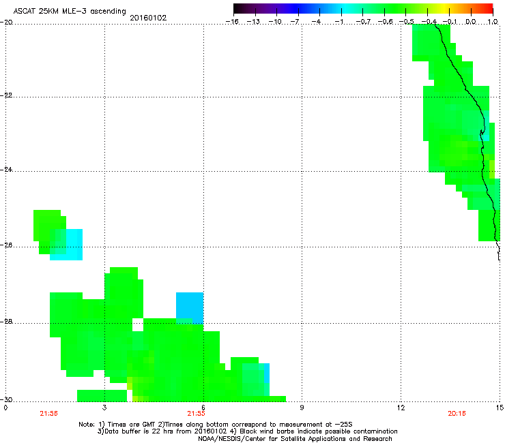505x443 pixels.
Task: Click the -4 color scale label
Action: tap(316, 22)
